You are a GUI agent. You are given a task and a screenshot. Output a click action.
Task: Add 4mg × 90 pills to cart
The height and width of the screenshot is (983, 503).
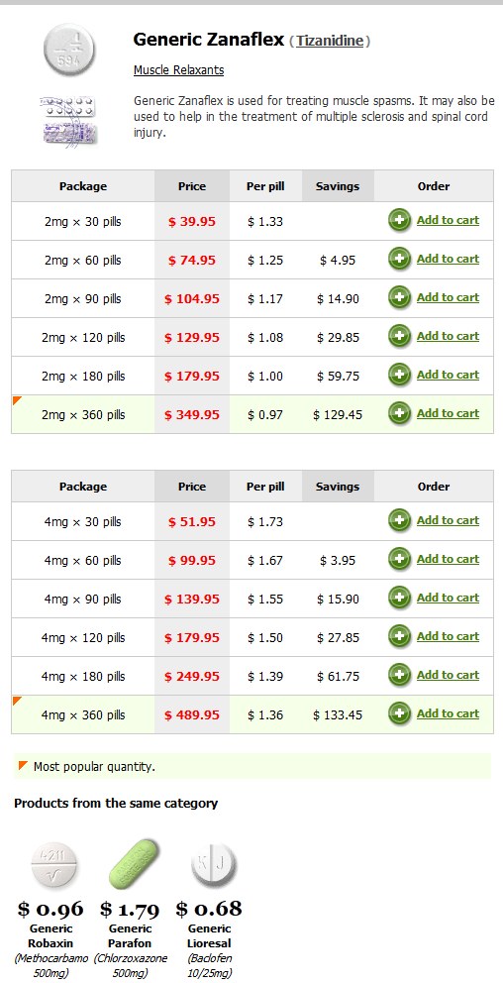coord(448,599)
